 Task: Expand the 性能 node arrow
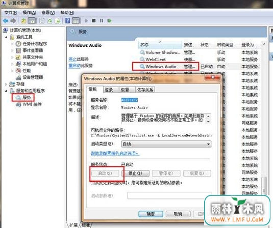[12, 71]
